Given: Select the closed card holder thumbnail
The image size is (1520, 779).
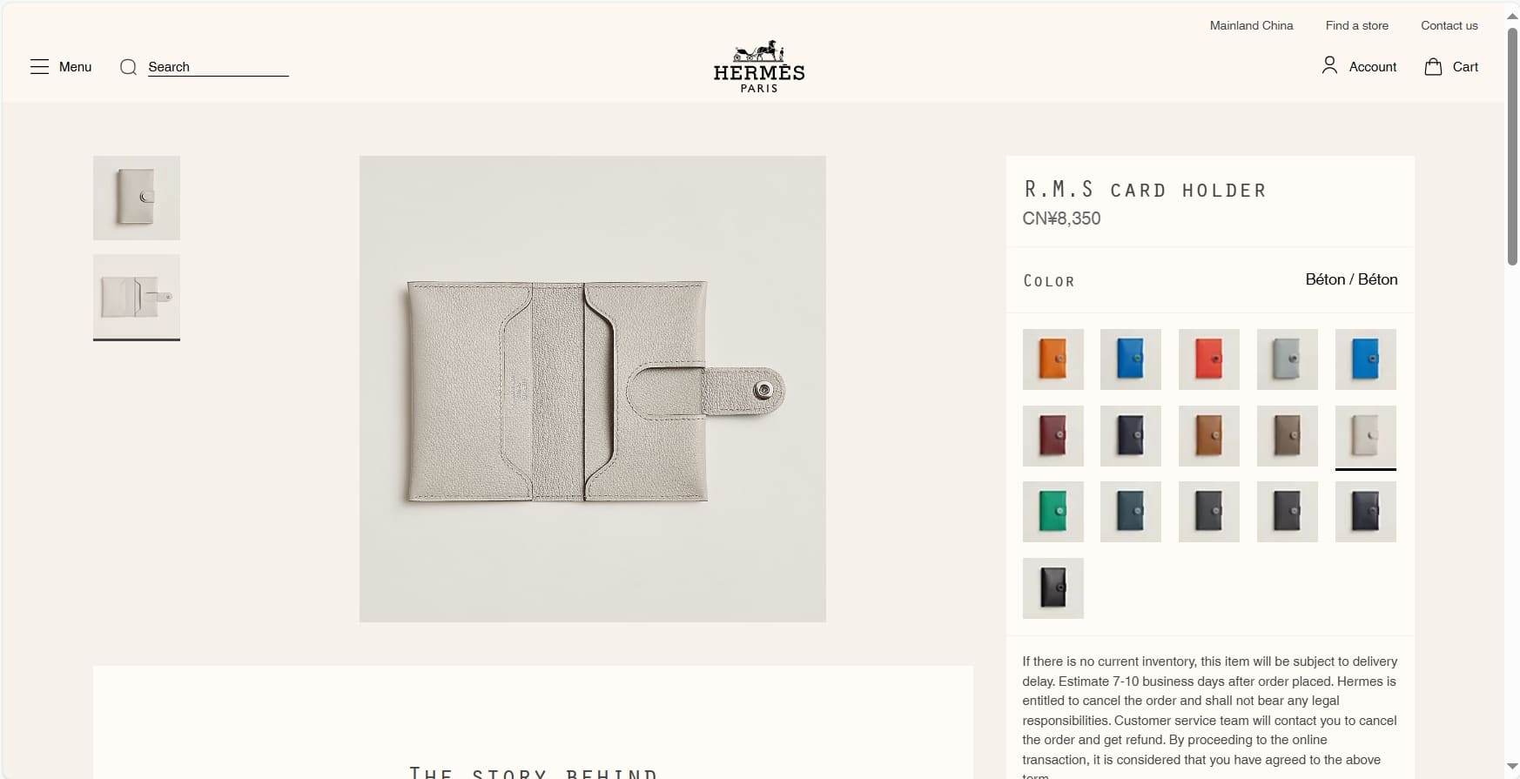Looking at the screenshot, I should pos(137,198).
